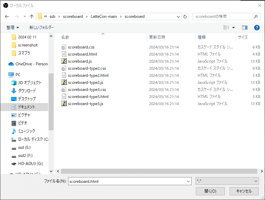The width and height of the screenshot is (265, 200).
Task: Click the 開く(O) button
Action: click(x=210, y=191)
